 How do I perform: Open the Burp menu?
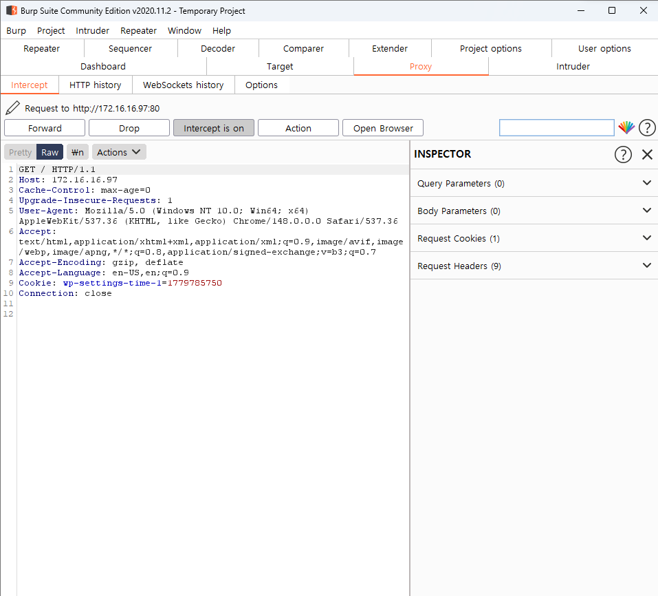(16, 31)
